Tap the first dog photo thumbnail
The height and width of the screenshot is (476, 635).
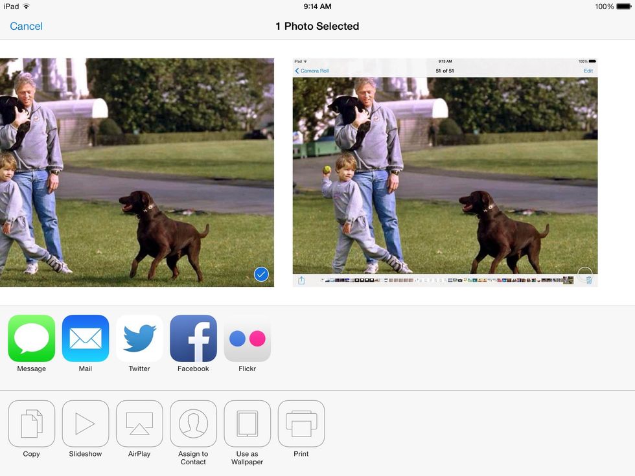pyautogui.click(x=137, y=172)
